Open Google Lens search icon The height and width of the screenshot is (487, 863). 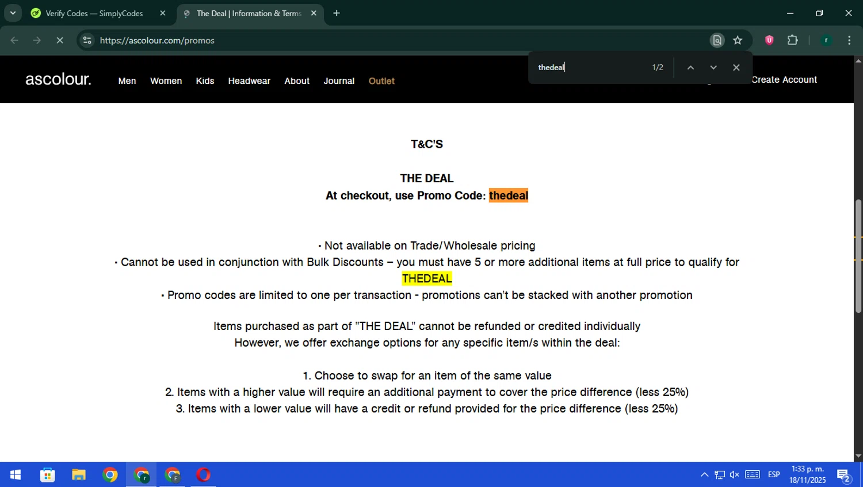click(717, 40)
